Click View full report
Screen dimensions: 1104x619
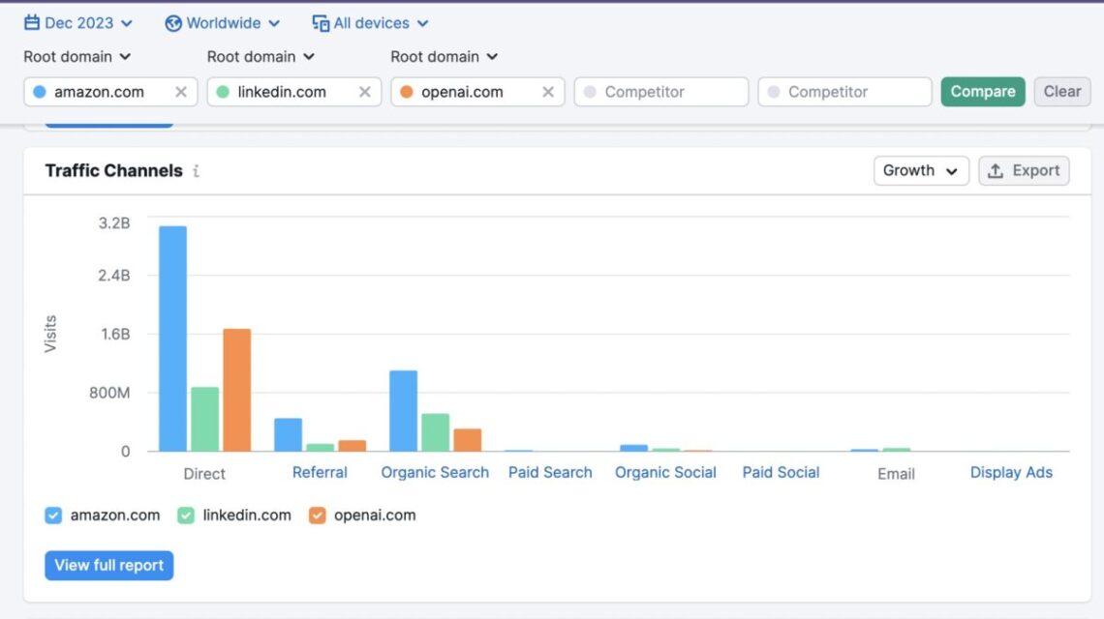[108, 565]
